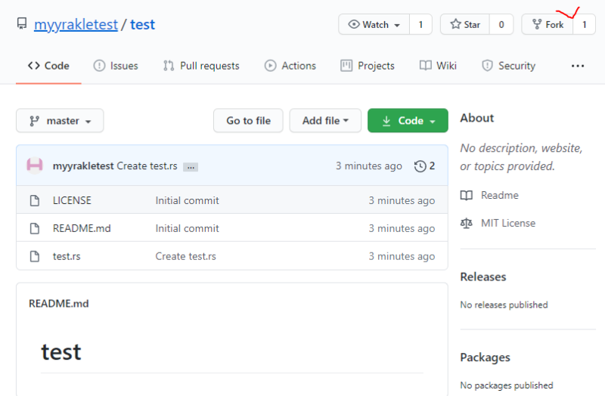Open the three-dot more tabs menu
This screenshot has height=396, width=605.
(x=578, y=66)
